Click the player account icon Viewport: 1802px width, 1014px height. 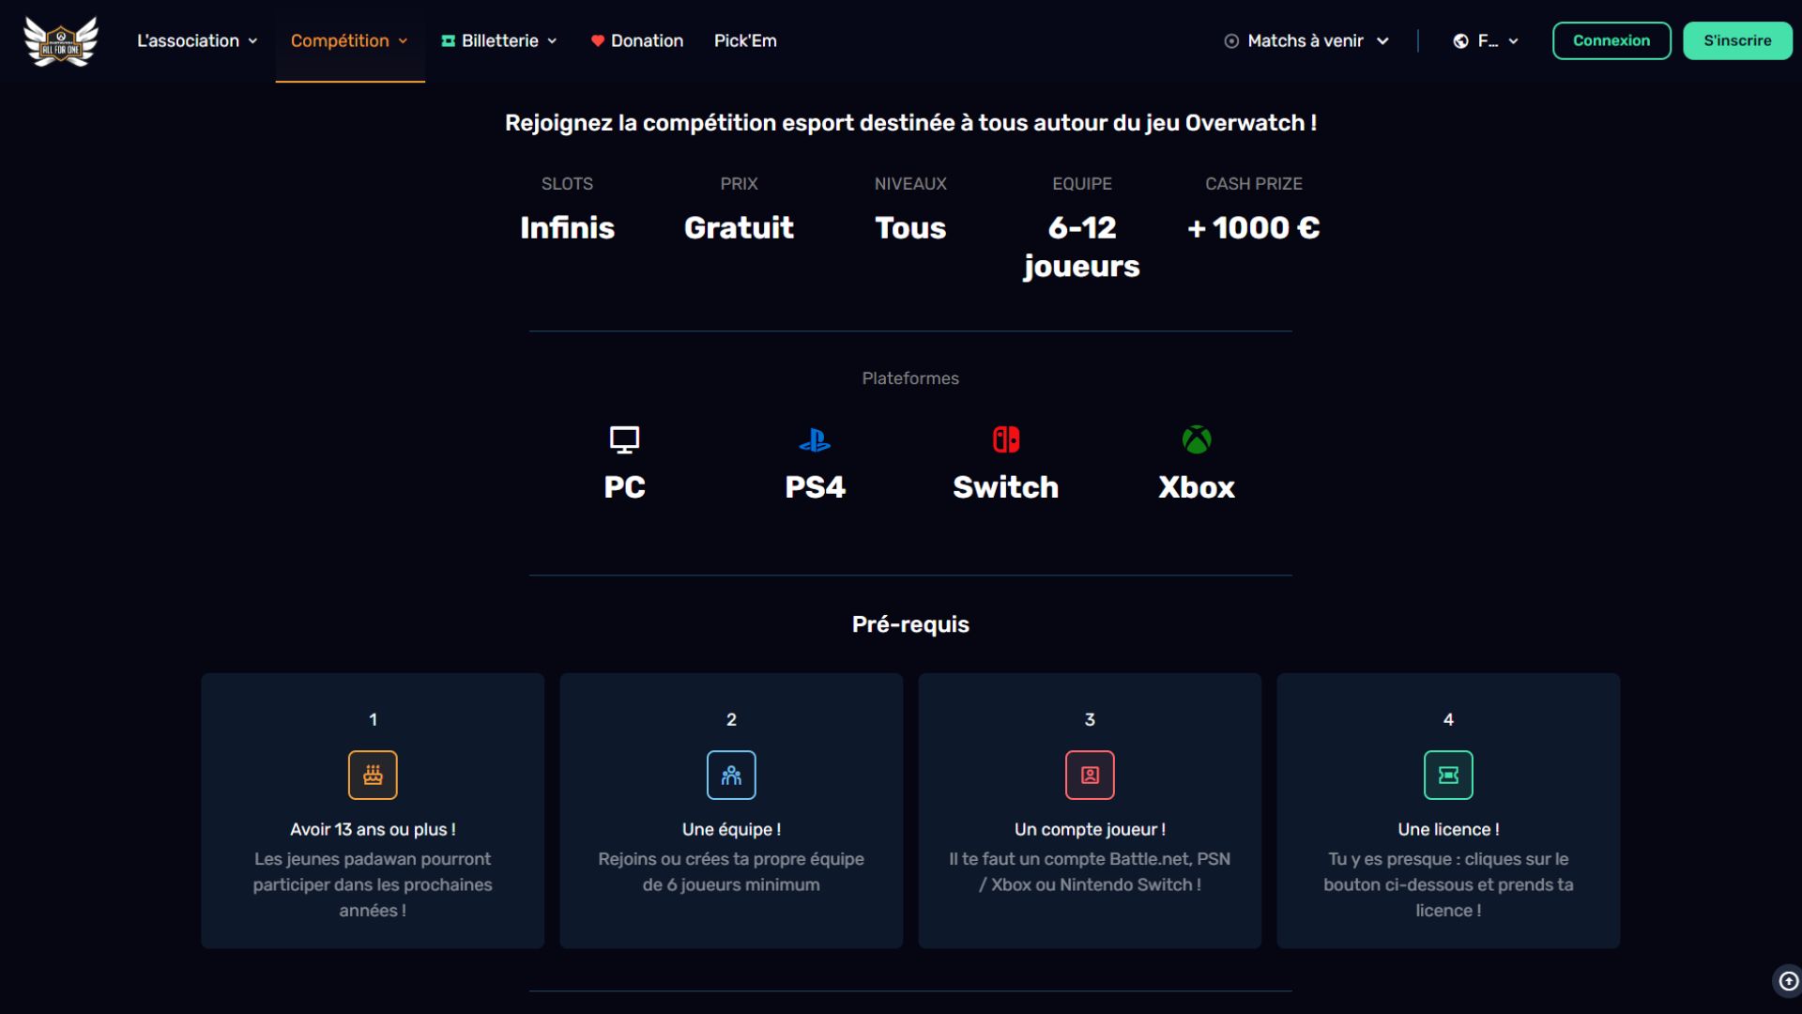(1090, 776)
